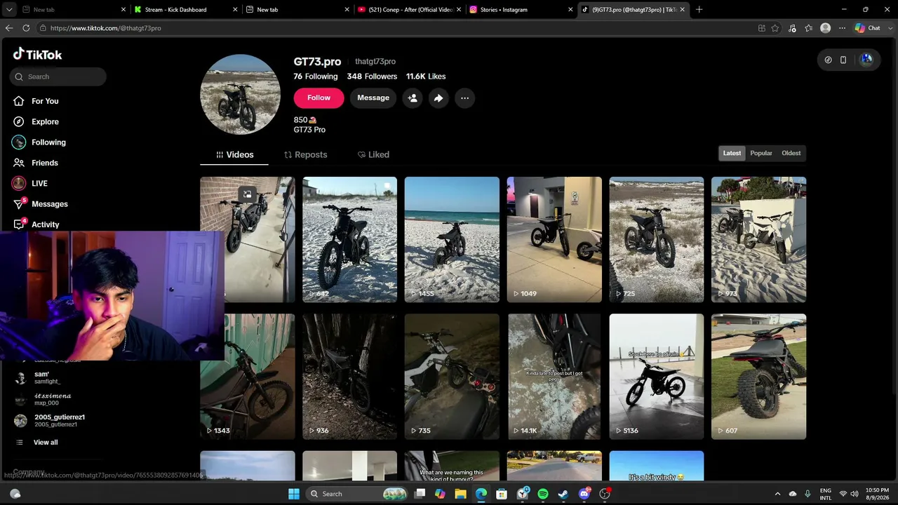Click the TikTok search field
The image size is (898, 505).
point(58,76)
